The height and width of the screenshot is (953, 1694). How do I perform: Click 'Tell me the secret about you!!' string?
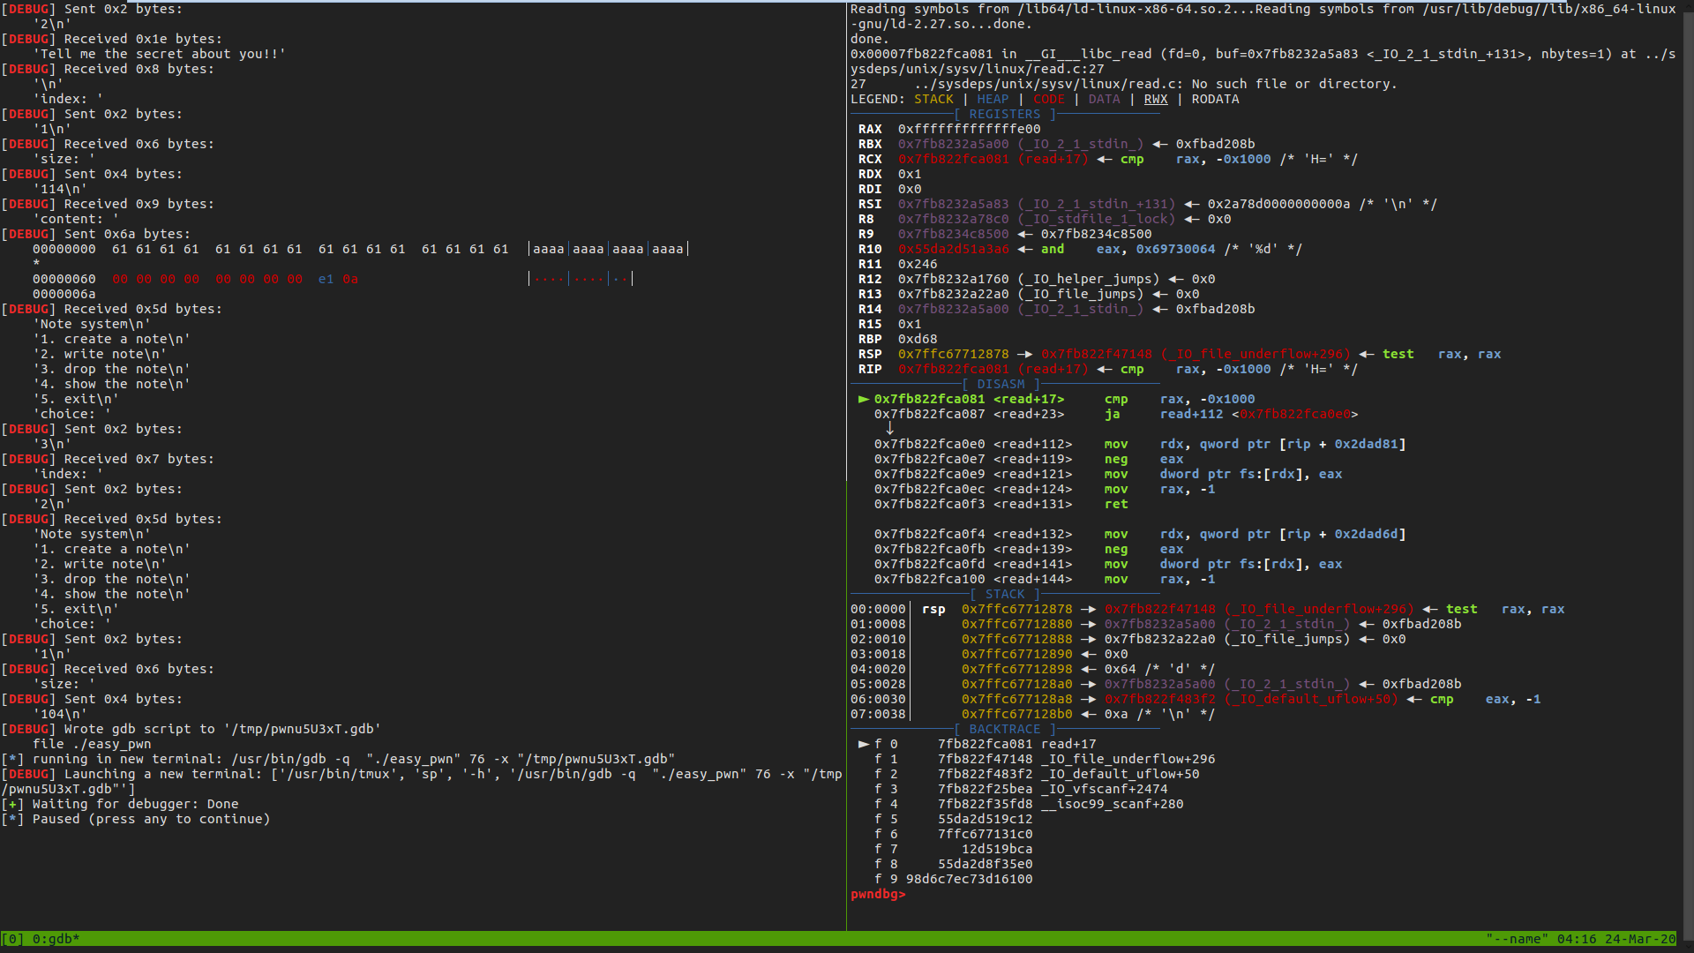[160, 54]
